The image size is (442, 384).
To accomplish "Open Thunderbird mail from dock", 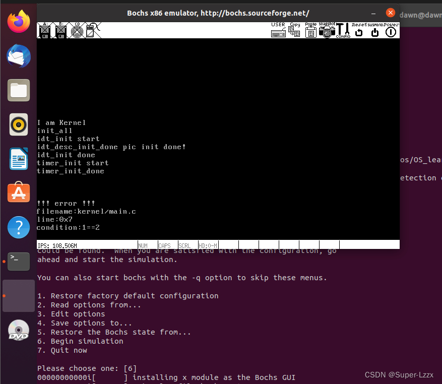I will coord(19,56).
